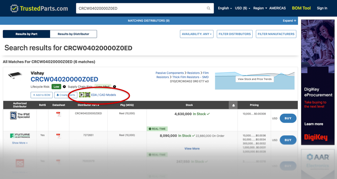Click the Stock column header
The width and height of the screenshot is (337, 179).
pyautogui.click(x=189, y=105)
